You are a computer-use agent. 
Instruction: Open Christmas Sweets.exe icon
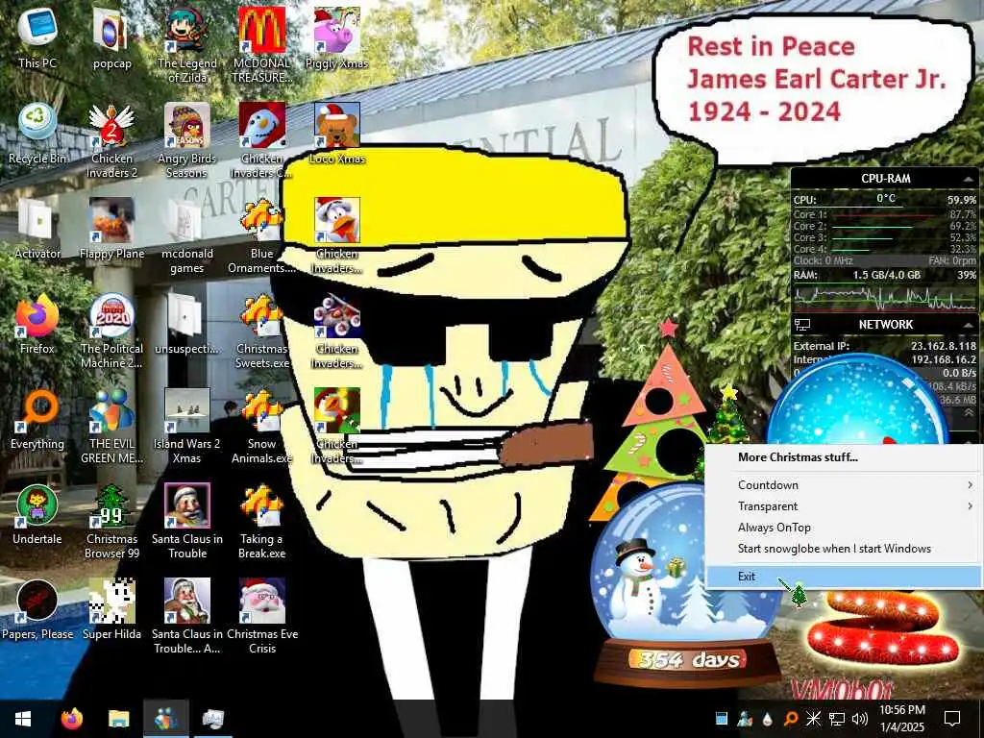click(261, 331)
